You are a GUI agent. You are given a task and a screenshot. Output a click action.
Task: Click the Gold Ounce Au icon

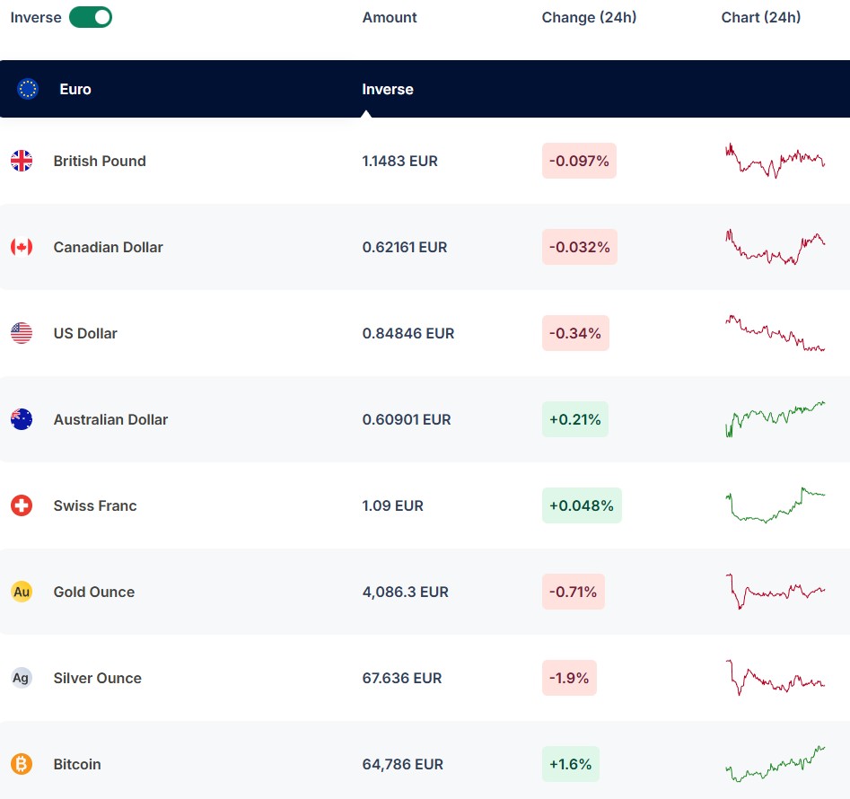click(22, 592)
